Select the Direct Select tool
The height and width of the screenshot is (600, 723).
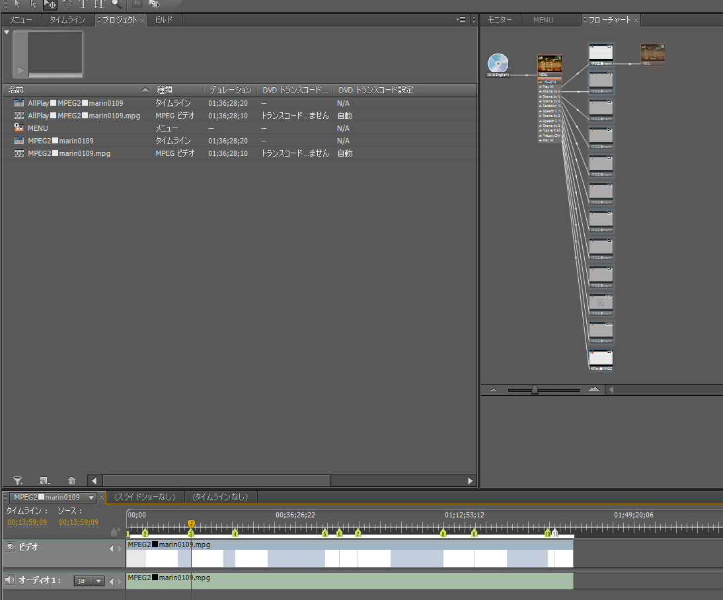tap(33, 4)
